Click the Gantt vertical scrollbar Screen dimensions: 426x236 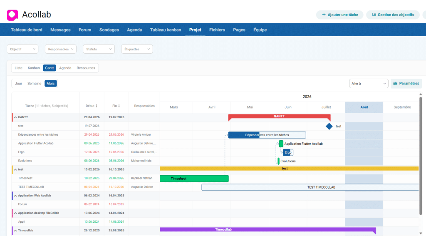421,157
